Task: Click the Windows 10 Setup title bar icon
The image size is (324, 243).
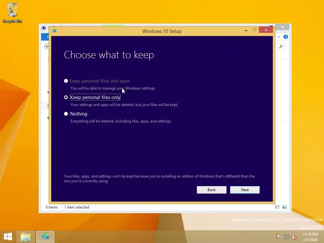Action: point(54,30)
